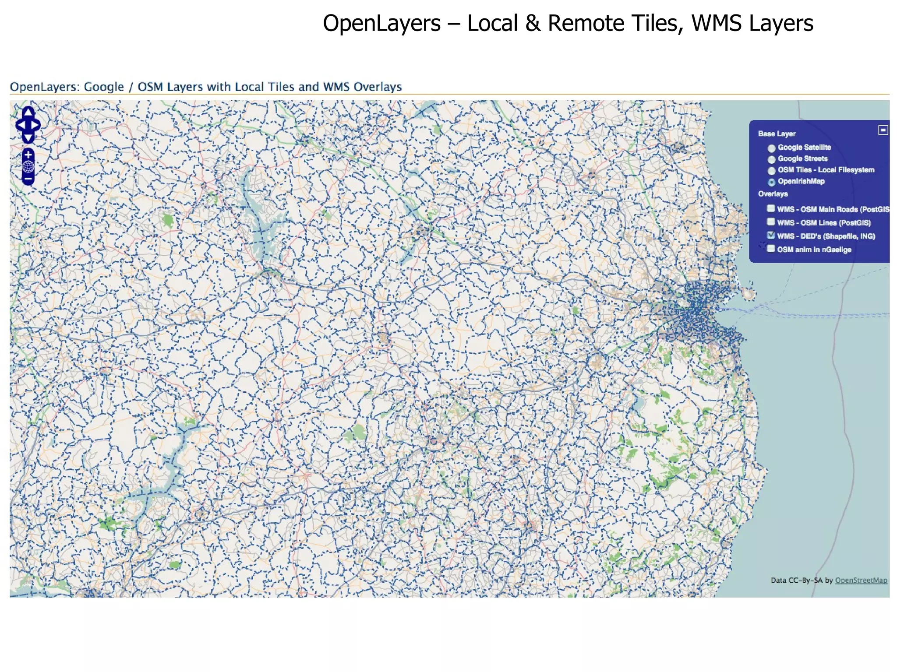Zoom in with the plus icon
The image size is (897, 672).
[28, 155]
